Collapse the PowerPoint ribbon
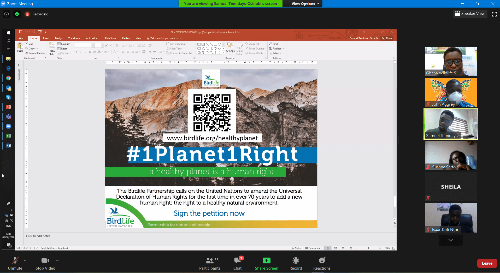The image size is (500, 273). point(393,58)
